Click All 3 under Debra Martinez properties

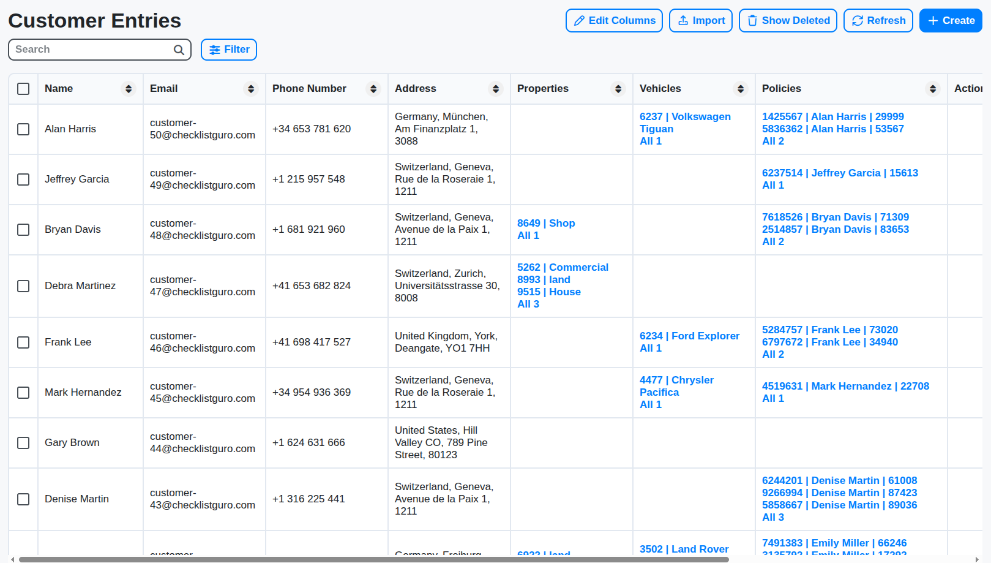click(528, 304)
